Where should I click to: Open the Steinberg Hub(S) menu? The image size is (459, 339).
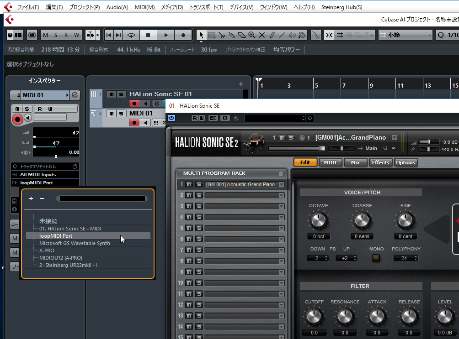tap(342, 7)
